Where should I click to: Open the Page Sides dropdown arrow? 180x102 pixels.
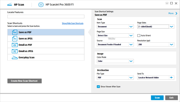(171, 27)
